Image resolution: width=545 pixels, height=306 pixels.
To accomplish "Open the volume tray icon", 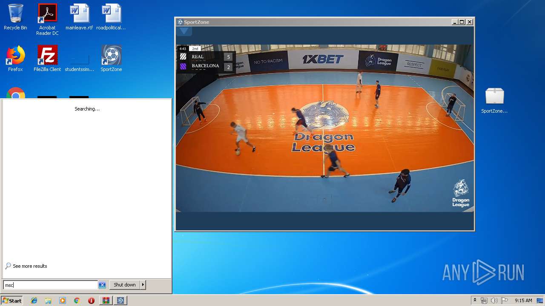I will click(494, 300).
